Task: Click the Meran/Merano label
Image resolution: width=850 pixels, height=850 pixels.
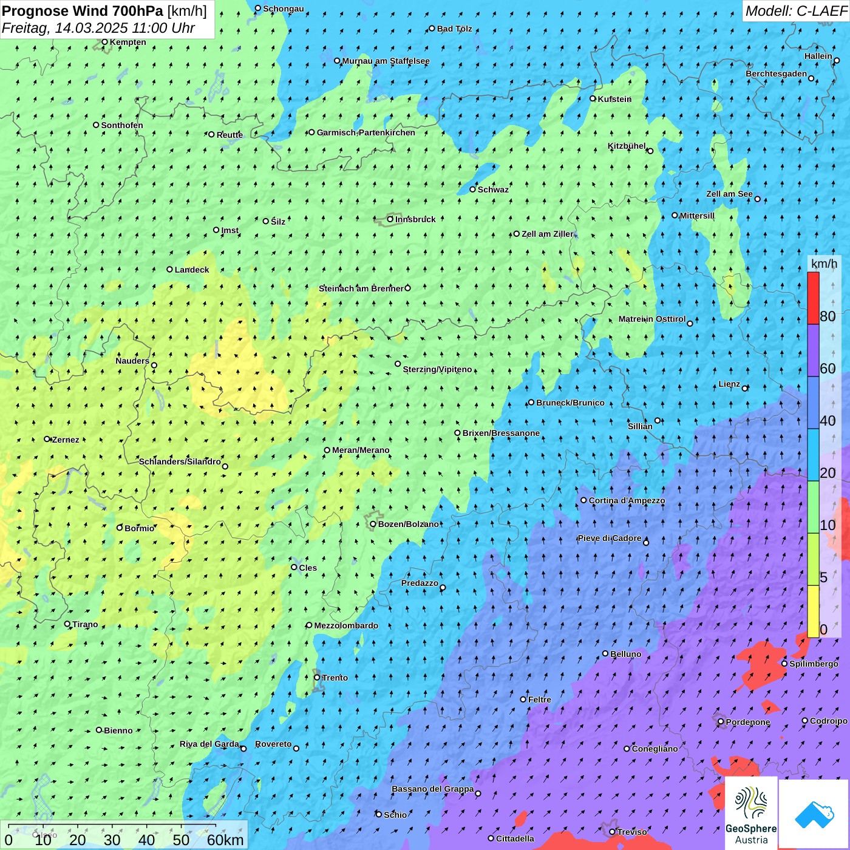Action: pyautogui.click(x=361, y=450)
